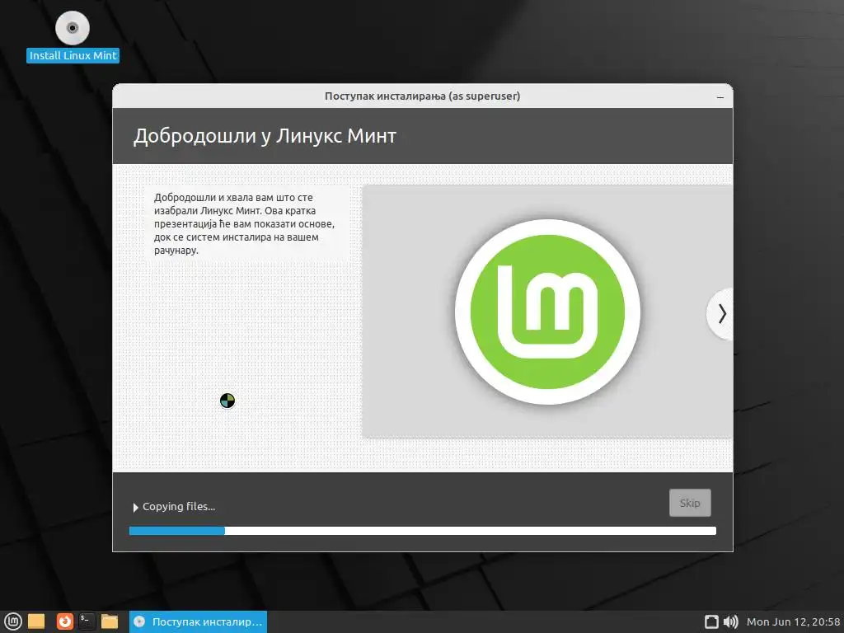Click the Добродошли у Линукс Минт heading

[x=265, y=136]
